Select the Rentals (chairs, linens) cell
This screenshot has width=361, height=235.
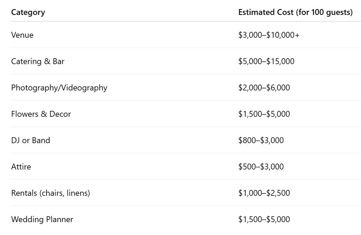[x=51, y=193]
